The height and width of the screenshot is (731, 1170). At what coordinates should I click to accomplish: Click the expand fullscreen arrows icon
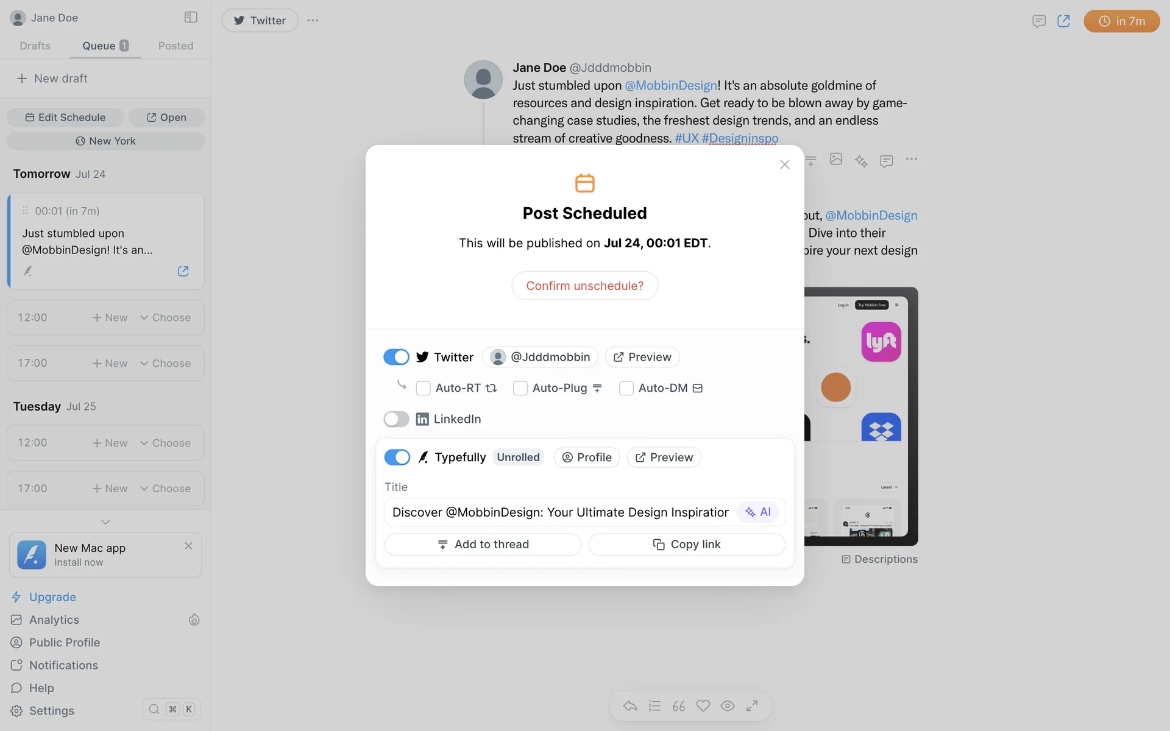[752, 705]
